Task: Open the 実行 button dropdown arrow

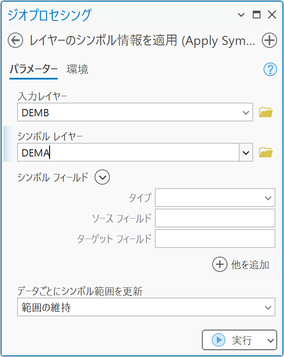Action: tap(270, 340)
